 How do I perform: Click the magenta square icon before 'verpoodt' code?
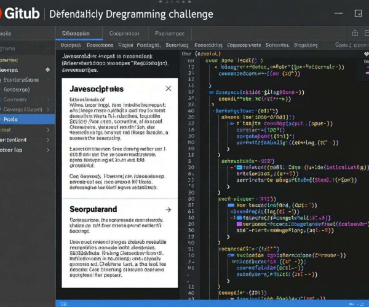[239, 224]
